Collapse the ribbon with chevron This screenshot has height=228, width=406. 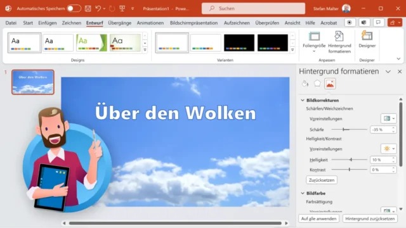tap(398, 59)
